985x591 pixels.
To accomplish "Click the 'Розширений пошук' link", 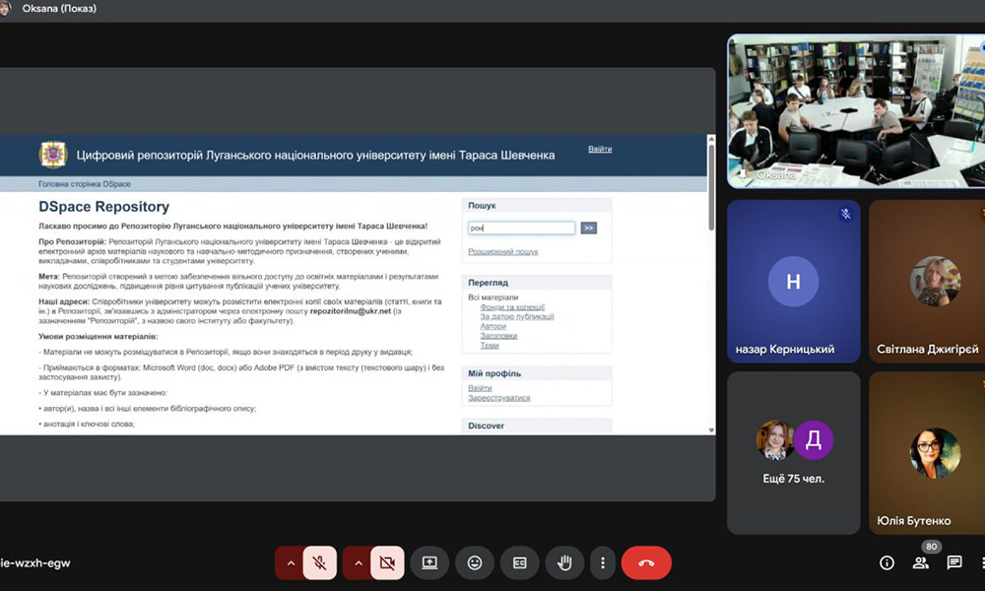I will 502,252.
